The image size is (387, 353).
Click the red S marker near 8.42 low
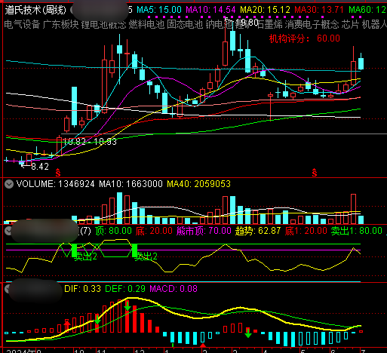tap(58, 173)
